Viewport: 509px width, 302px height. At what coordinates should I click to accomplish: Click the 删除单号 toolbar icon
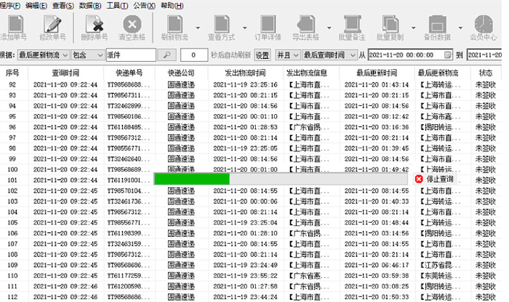95,24
